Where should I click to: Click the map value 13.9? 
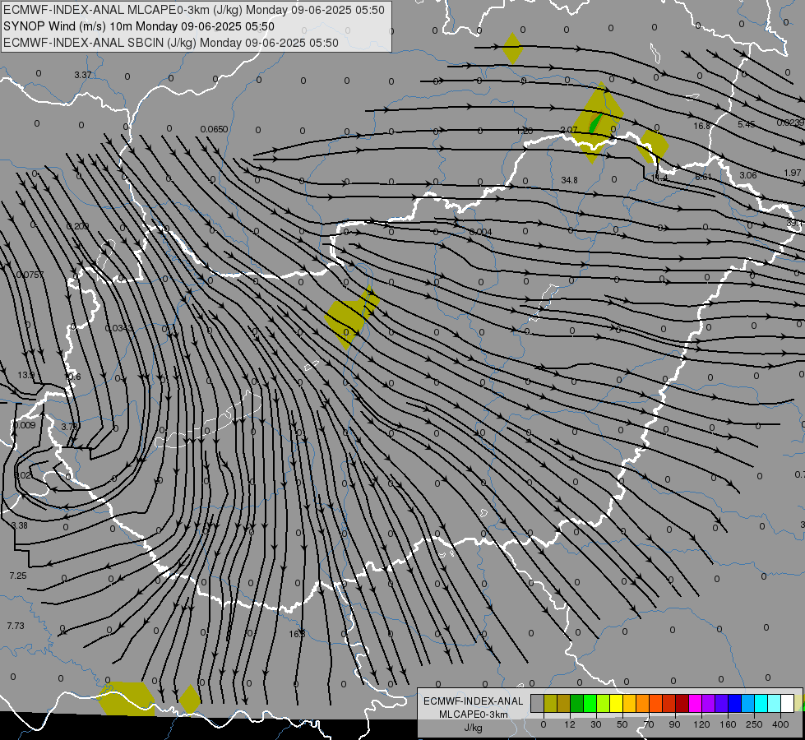(25, 376)
